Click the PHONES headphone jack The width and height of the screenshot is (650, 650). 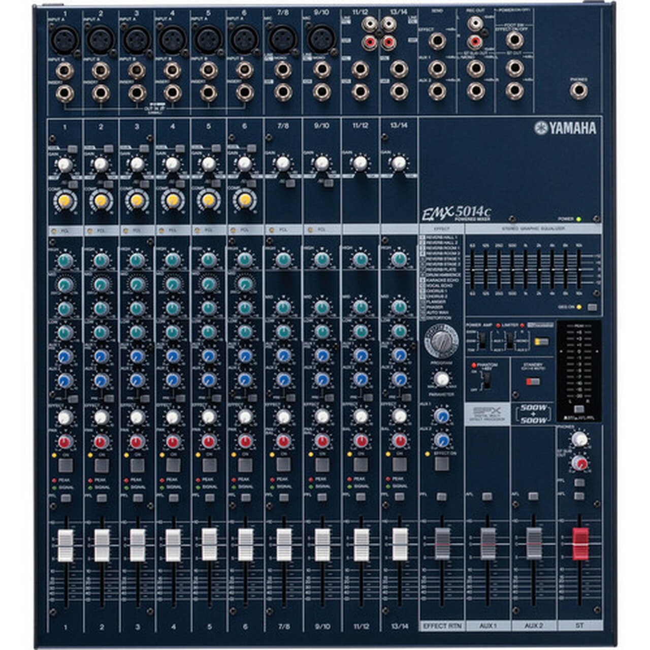coord(578,91)
